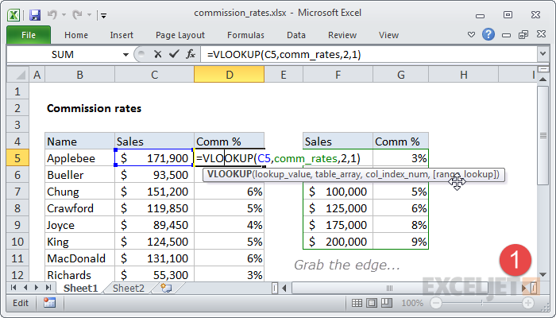Click next sheet navigation arrow
The height and width of the screenshot is (318, 556).
[x=37, y=288]
